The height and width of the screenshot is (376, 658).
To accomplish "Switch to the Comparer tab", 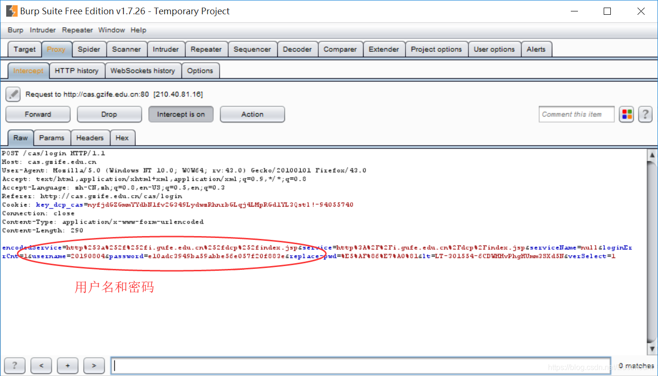I will pos(340,49).
